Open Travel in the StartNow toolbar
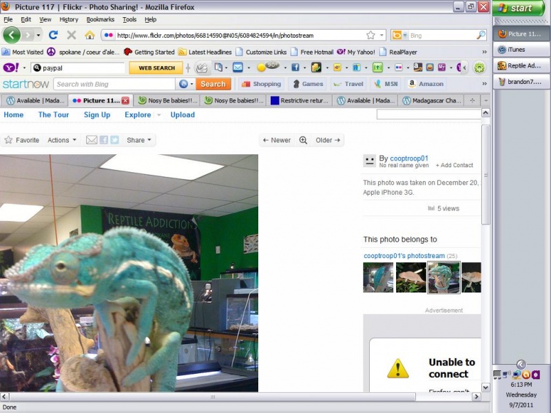The image size is (551, 413). pyautogui.click(x=348, y=84)
